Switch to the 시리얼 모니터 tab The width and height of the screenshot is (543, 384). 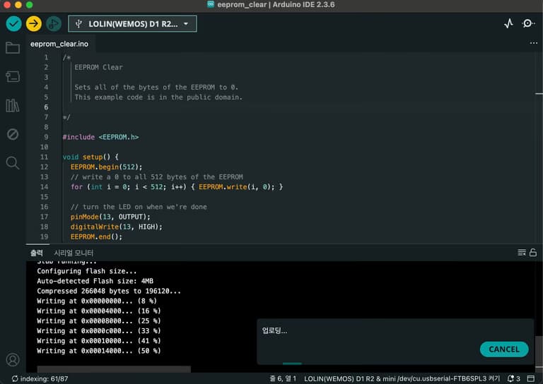(x=74, y=253)
